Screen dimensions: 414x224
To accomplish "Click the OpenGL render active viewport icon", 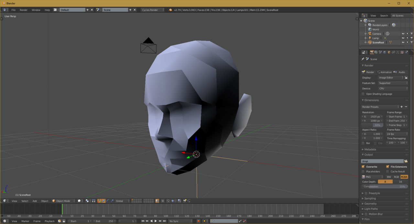I will pyautogui.click(x=185, y=201).
